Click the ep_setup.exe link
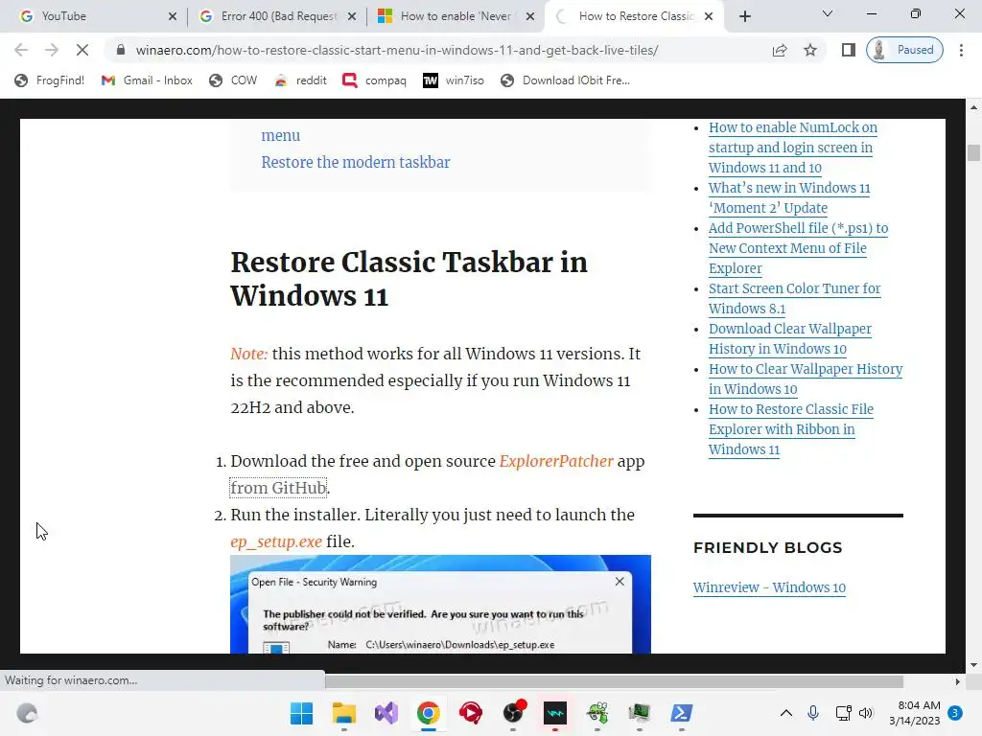Screen dimensions: 982x736 pos(276,541)
